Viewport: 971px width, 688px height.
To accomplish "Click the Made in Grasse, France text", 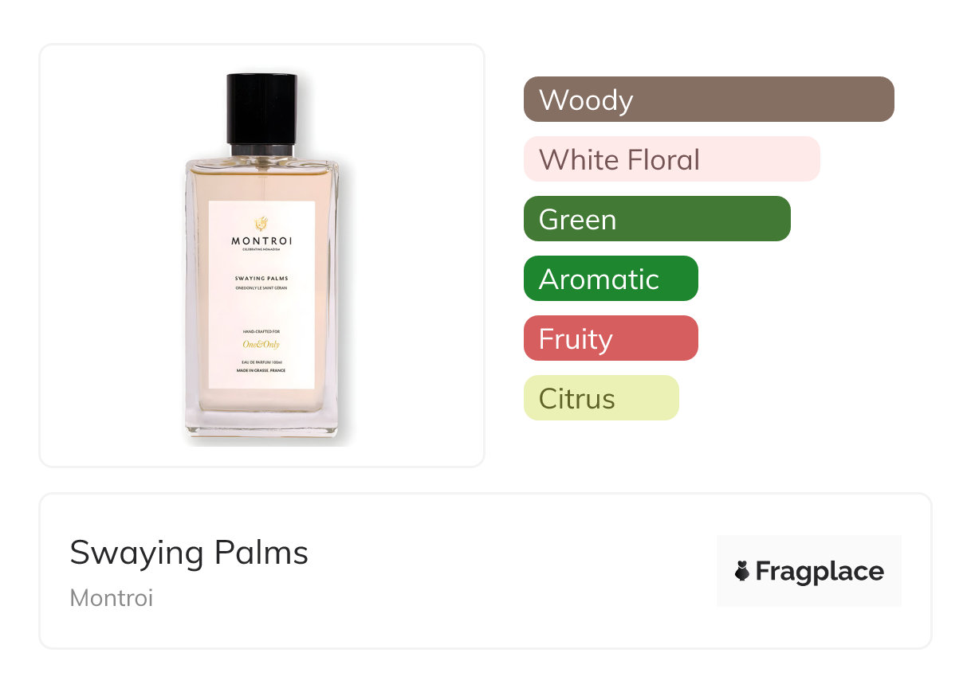I will 261,370.
